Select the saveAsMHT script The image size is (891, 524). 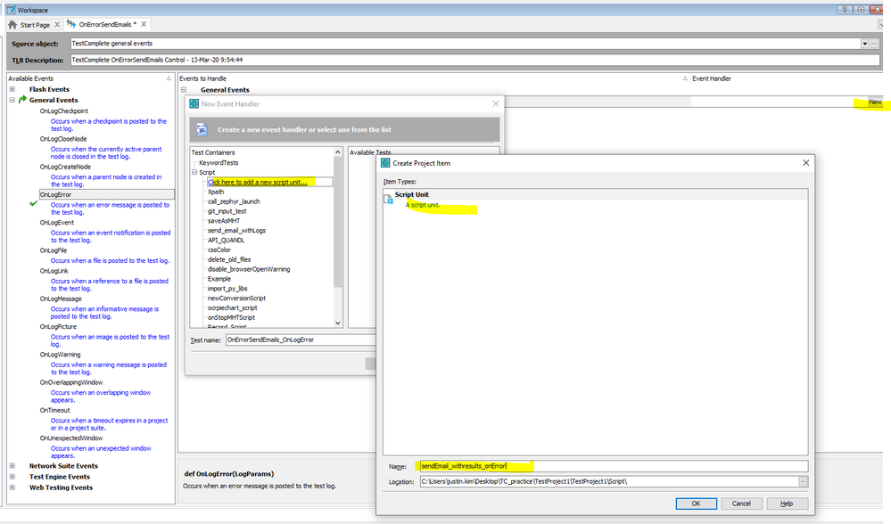[x=223, y=221]
